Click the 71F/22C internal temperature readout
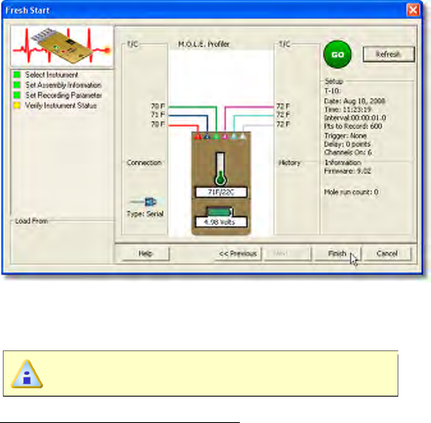 tap(221, 192)
